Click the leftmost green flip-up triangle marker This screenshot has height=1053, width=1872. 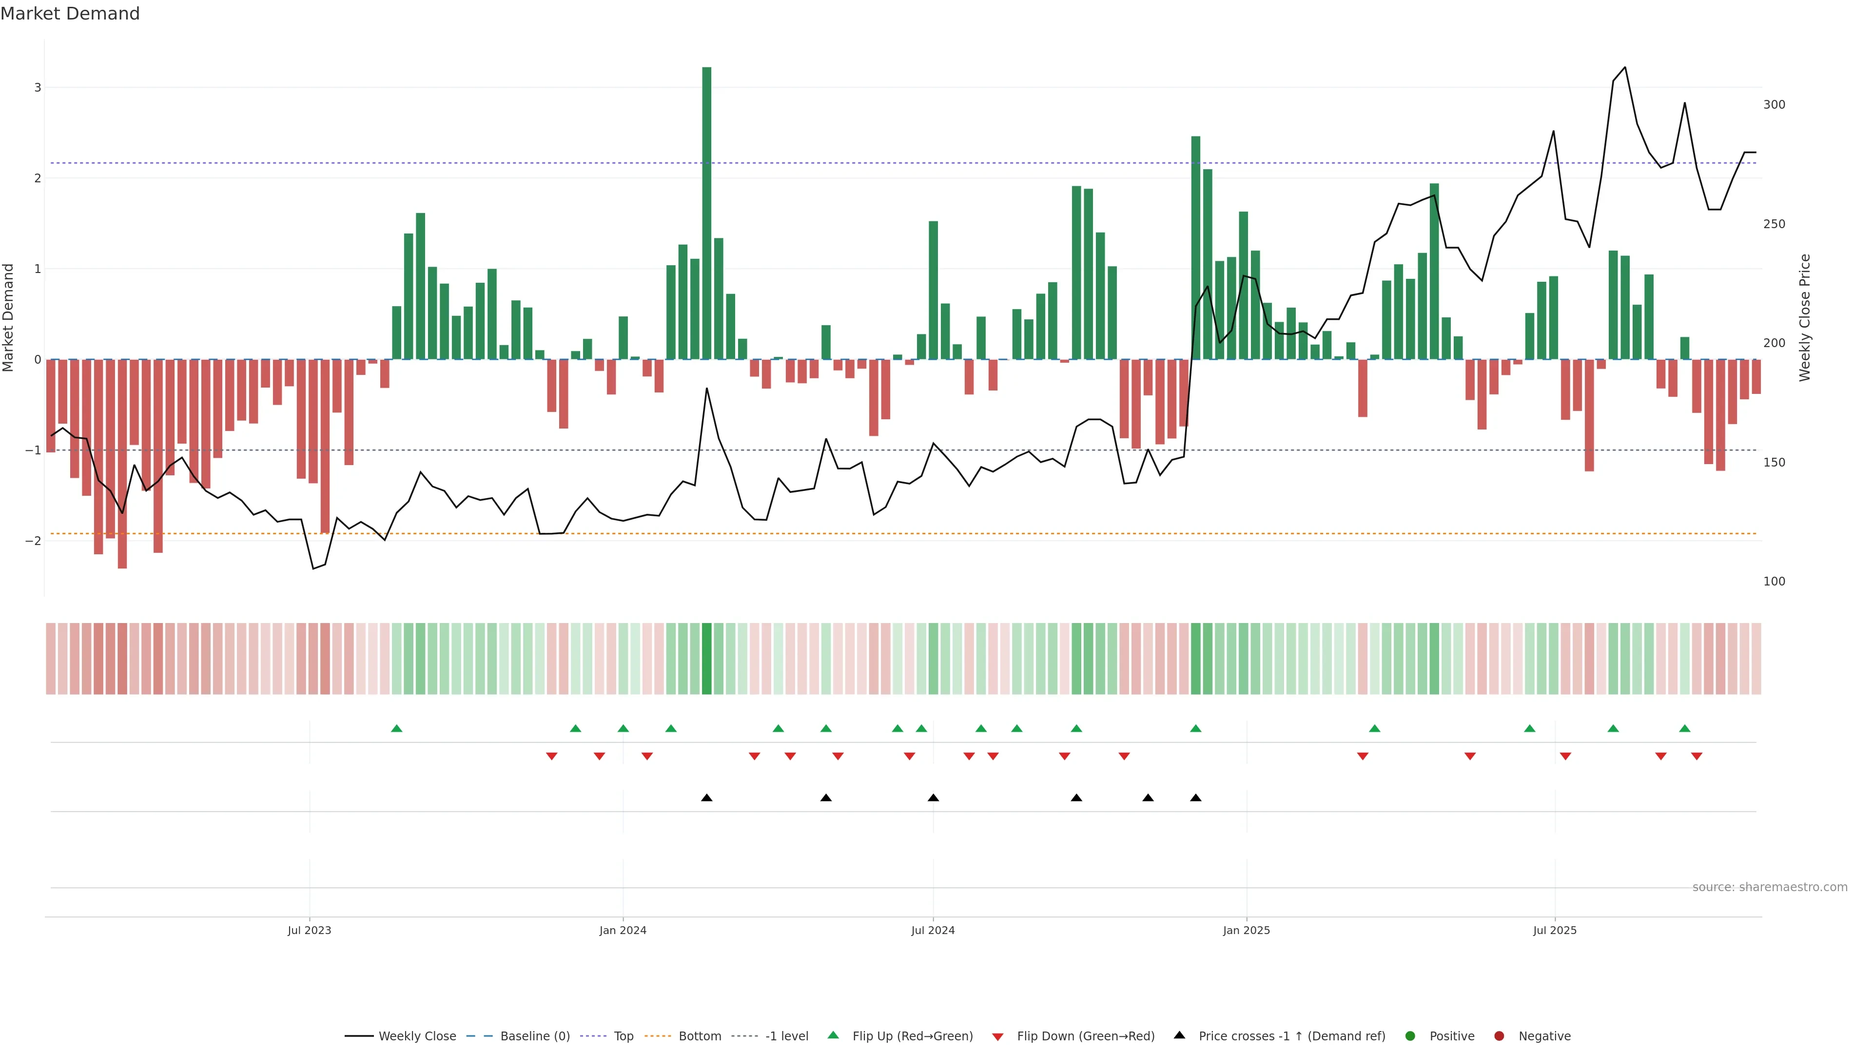click(397, 728)
